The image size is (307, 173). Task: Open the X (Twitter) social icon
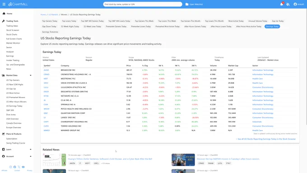click(x=19, y=167)
